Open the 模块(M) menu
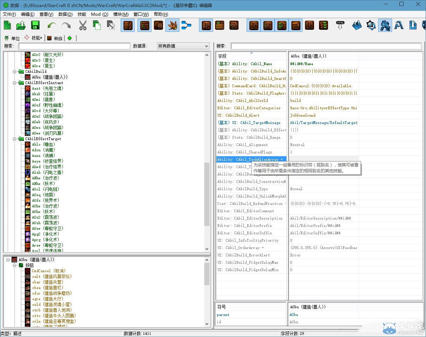The image size is (426, 337). pos(121,14)
